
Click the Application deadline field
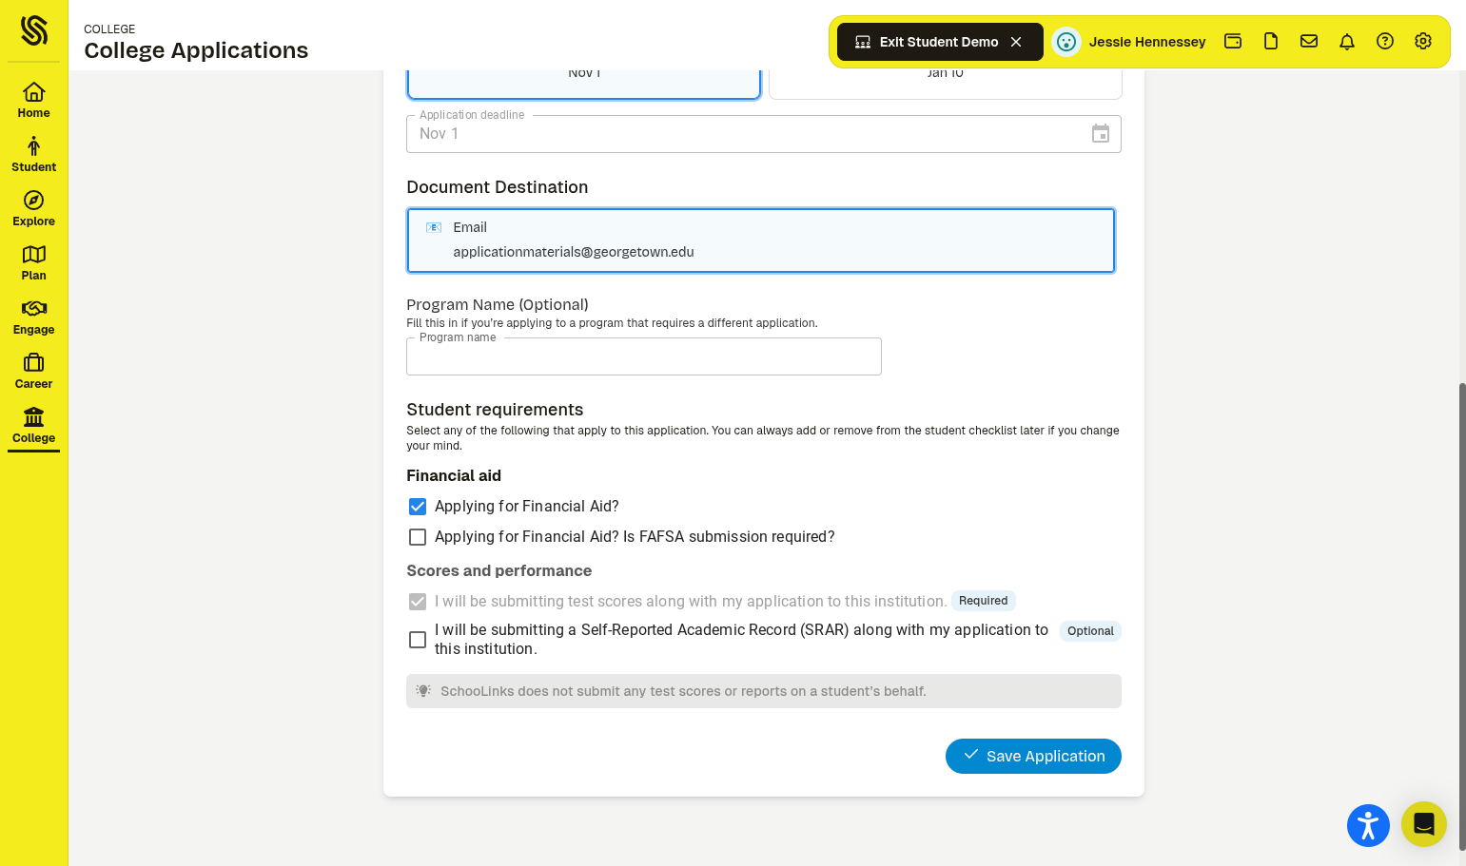[x=764, y=134]
